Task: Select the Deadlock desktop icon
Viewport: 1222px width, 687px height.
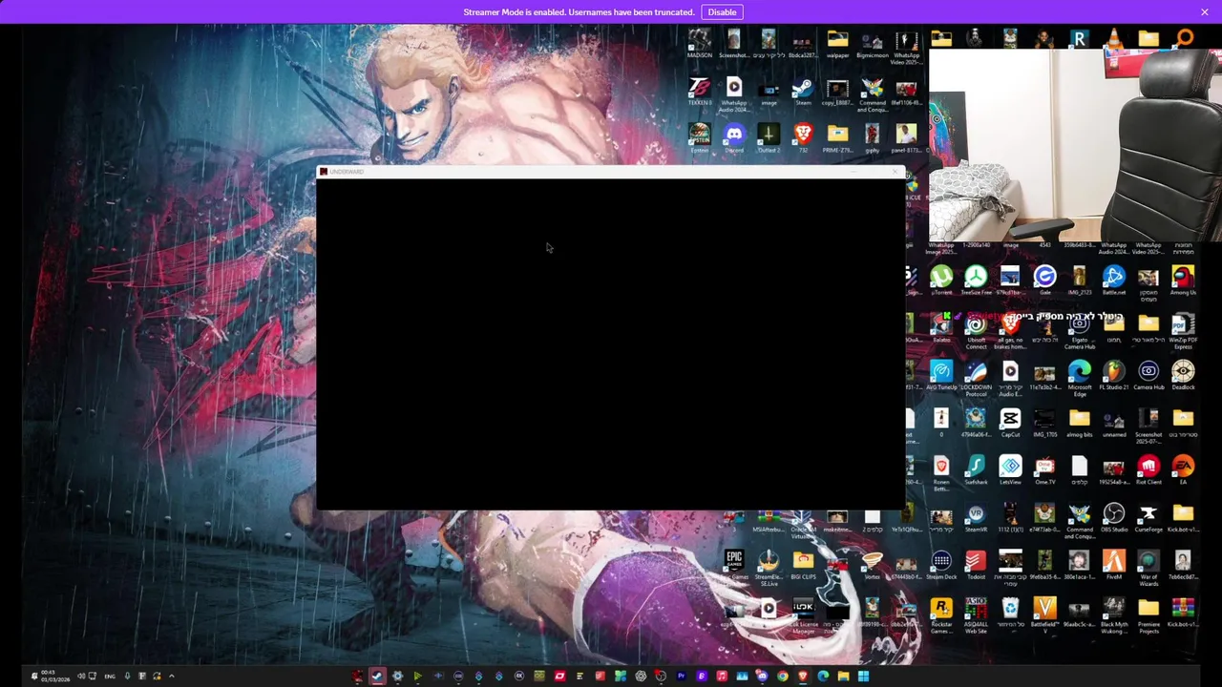Action: coord(1183,377)
